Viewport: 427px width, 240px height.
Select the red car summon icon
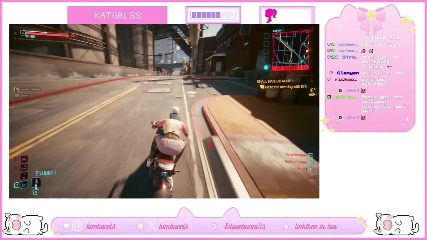click(x=24, y=168)
